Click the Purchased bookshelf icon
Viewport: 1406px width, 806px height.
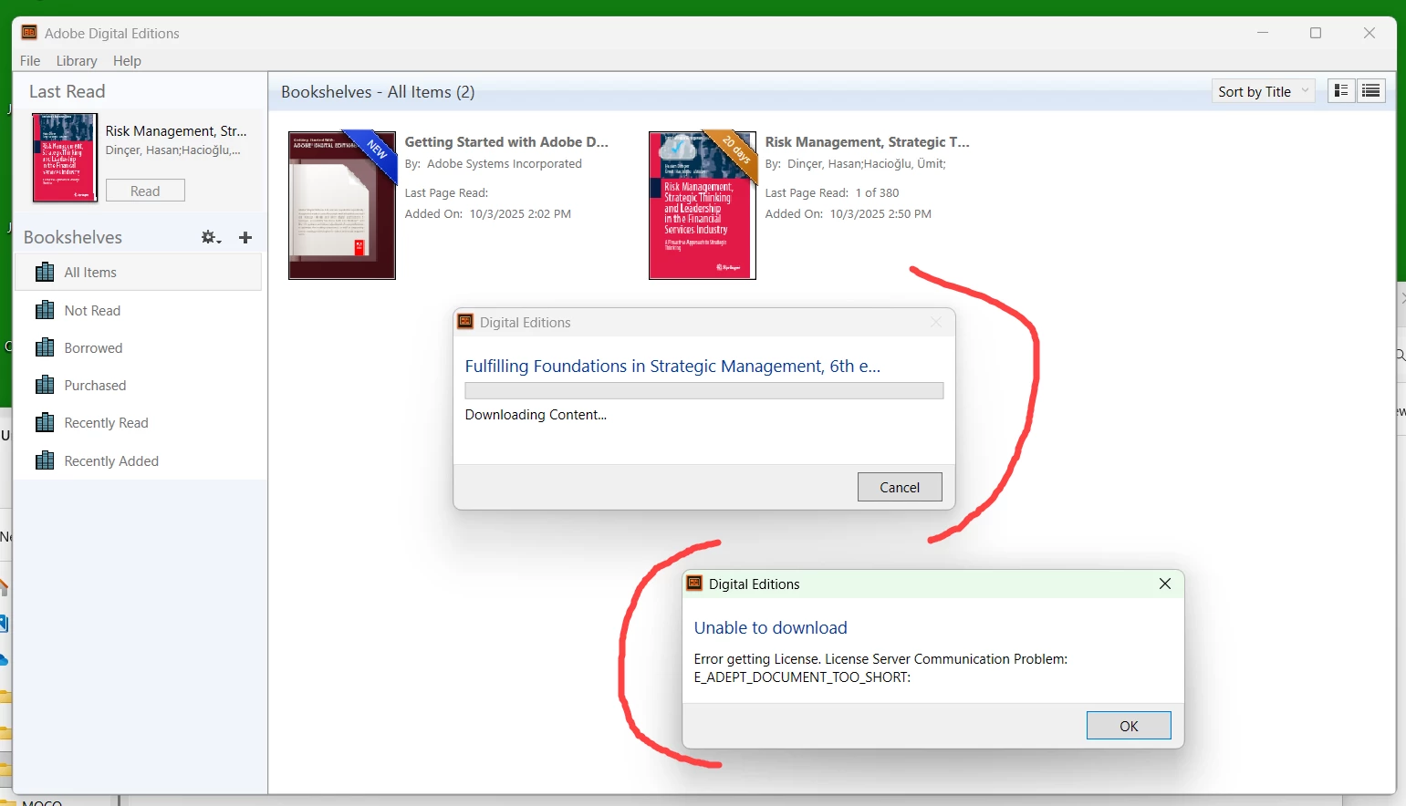[45, 385]
